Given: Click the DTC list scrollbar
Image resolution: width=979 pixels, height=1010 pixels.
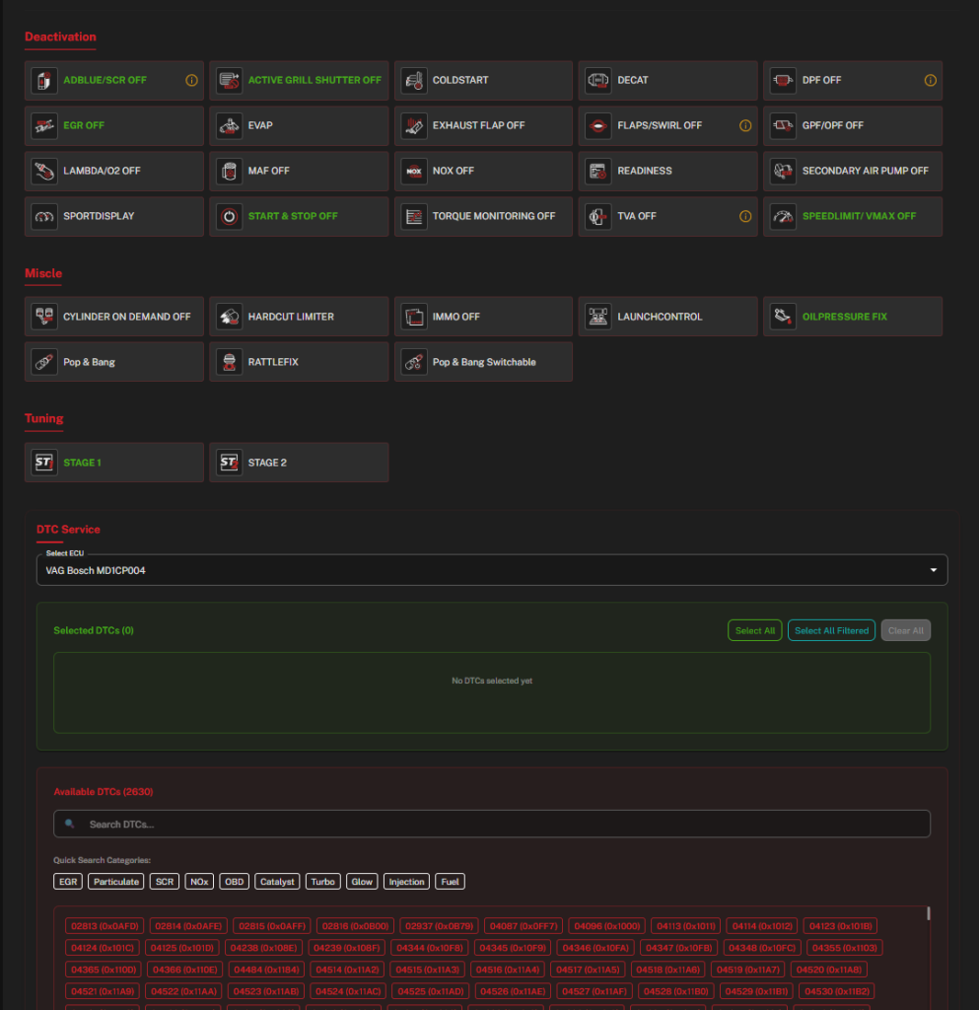Looking at the screenshot, I should pos(928,916).
